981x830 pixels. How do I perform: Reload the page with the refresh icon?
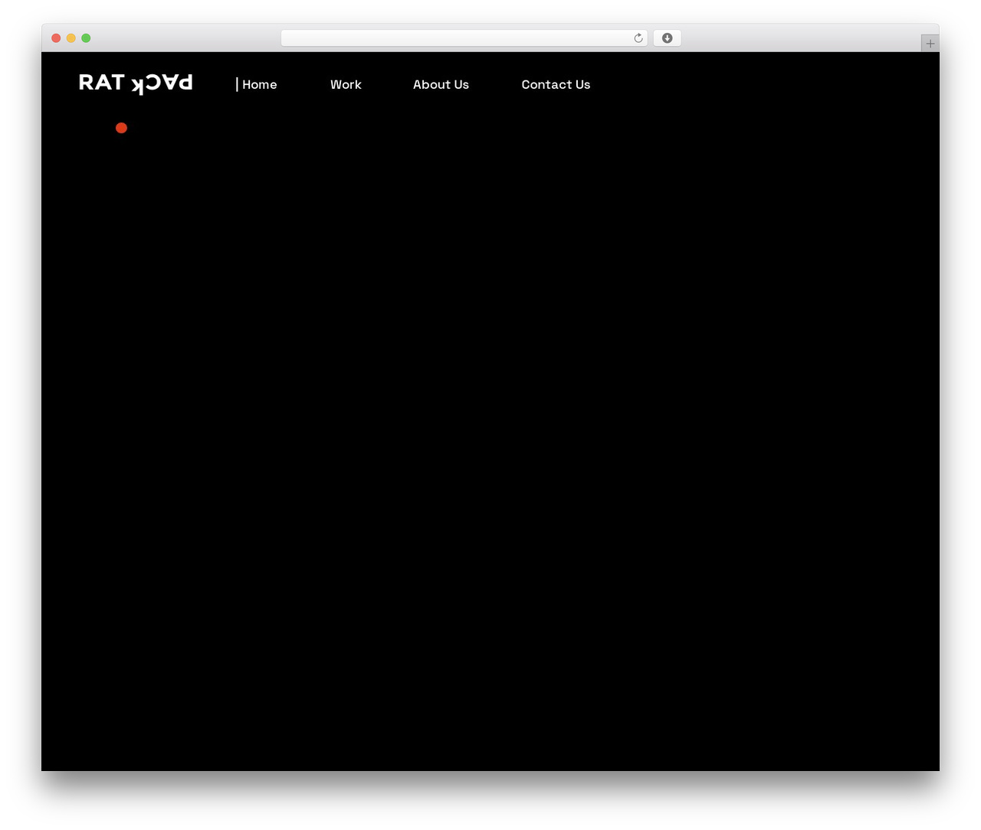coord(638,38)
